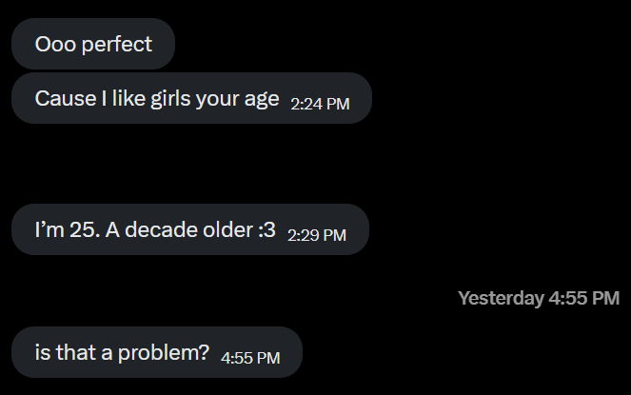
Task: Click the word "Cause" in second message
Action: (x=66, y=99)
